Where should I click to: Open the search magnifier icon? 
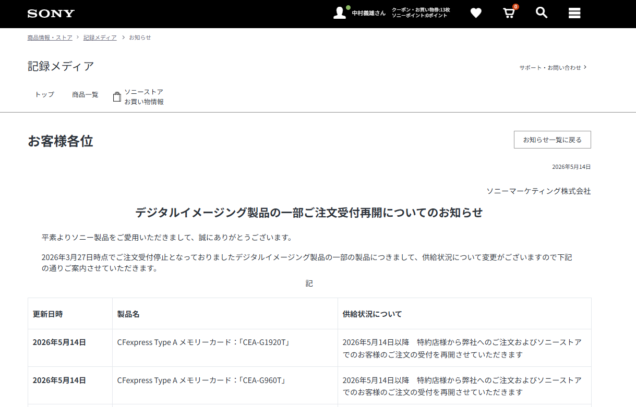[x=542, y=13]
